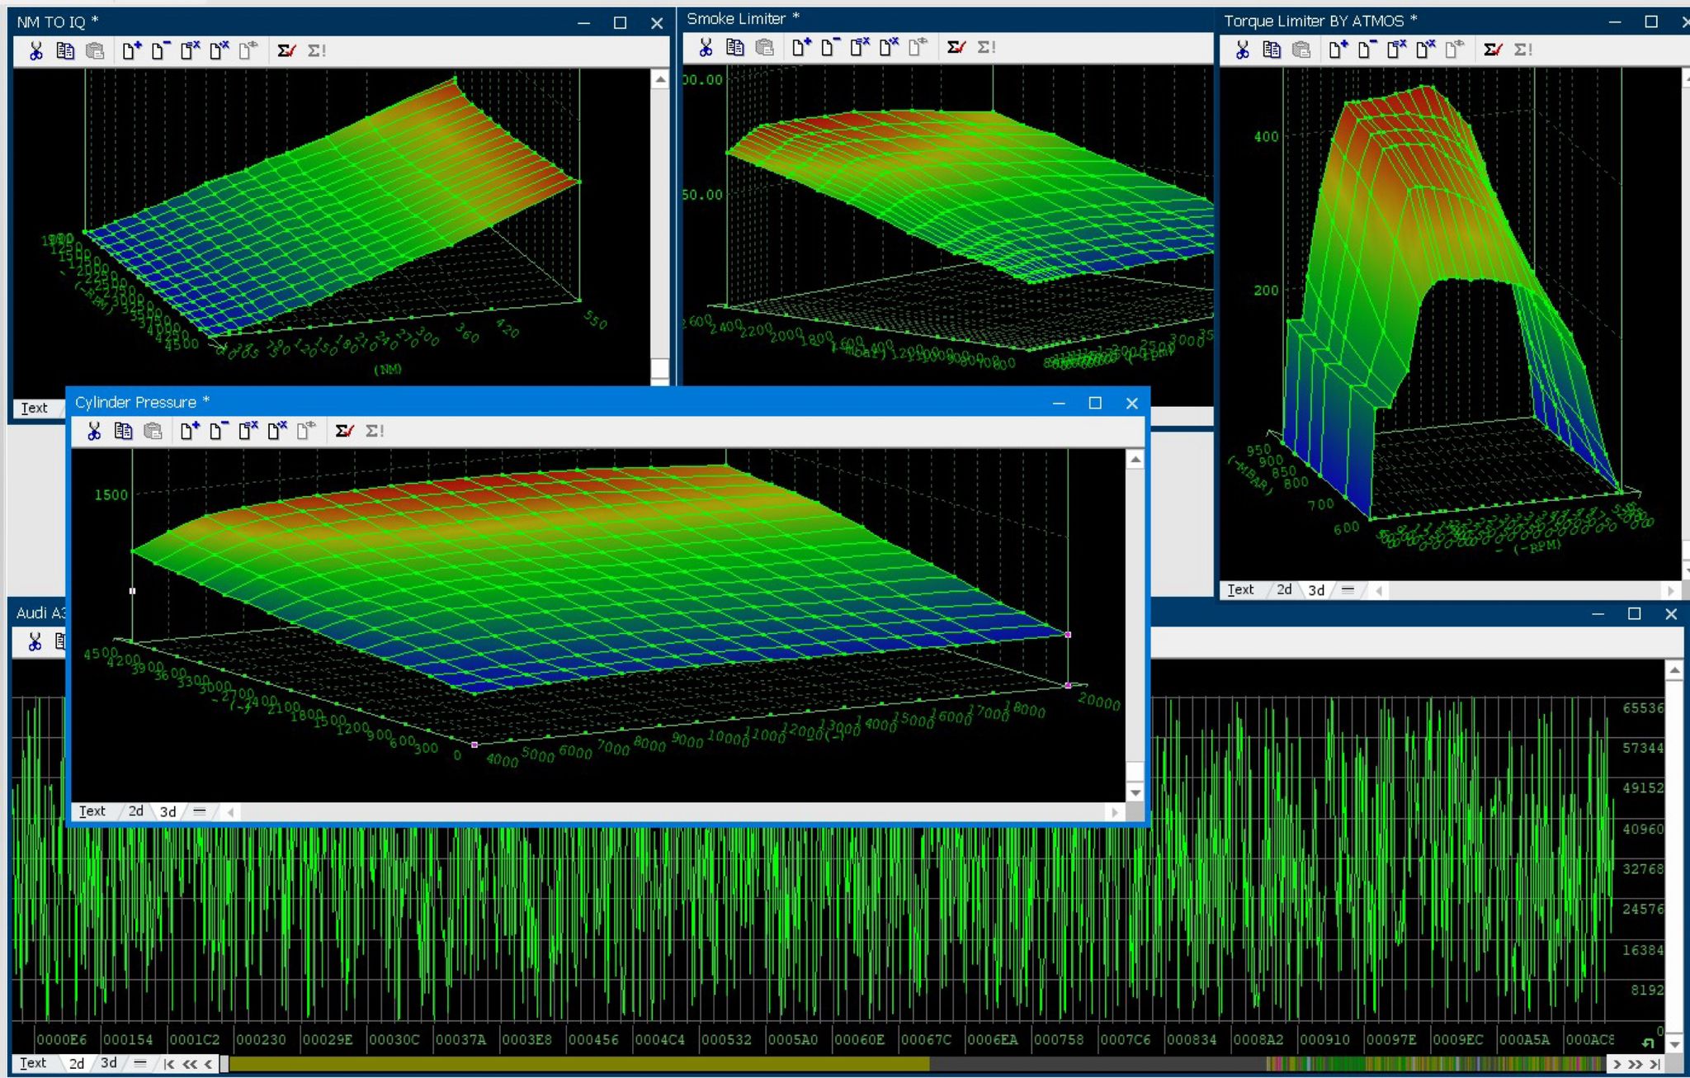1690x1078 pixels.
Task: Click the page-with-X icon in Cylinder Pressure toolbar
Action: (x=248, y=431)
